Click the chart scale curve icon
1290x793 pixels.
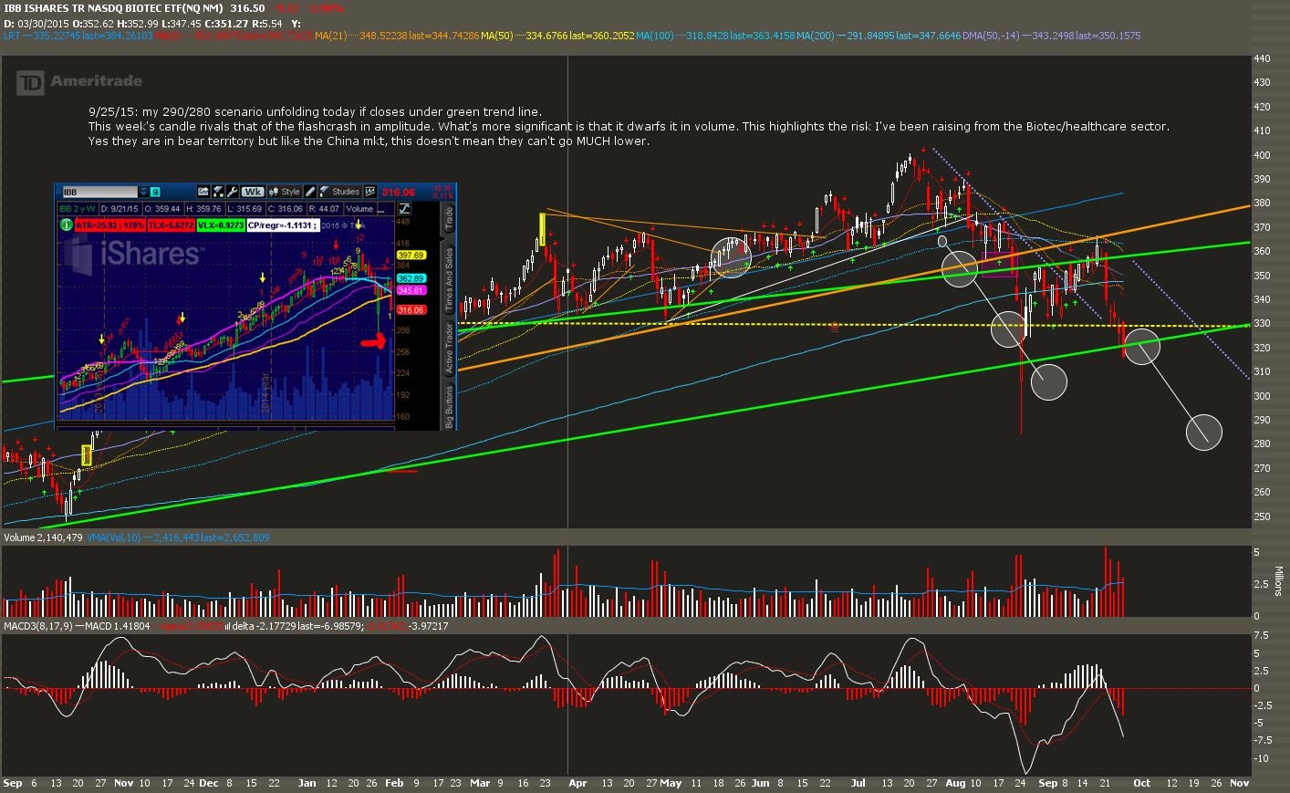pos(403,209)
